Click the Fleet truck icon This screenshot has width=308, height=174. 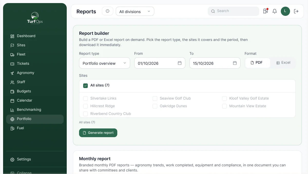click(12, 55)
